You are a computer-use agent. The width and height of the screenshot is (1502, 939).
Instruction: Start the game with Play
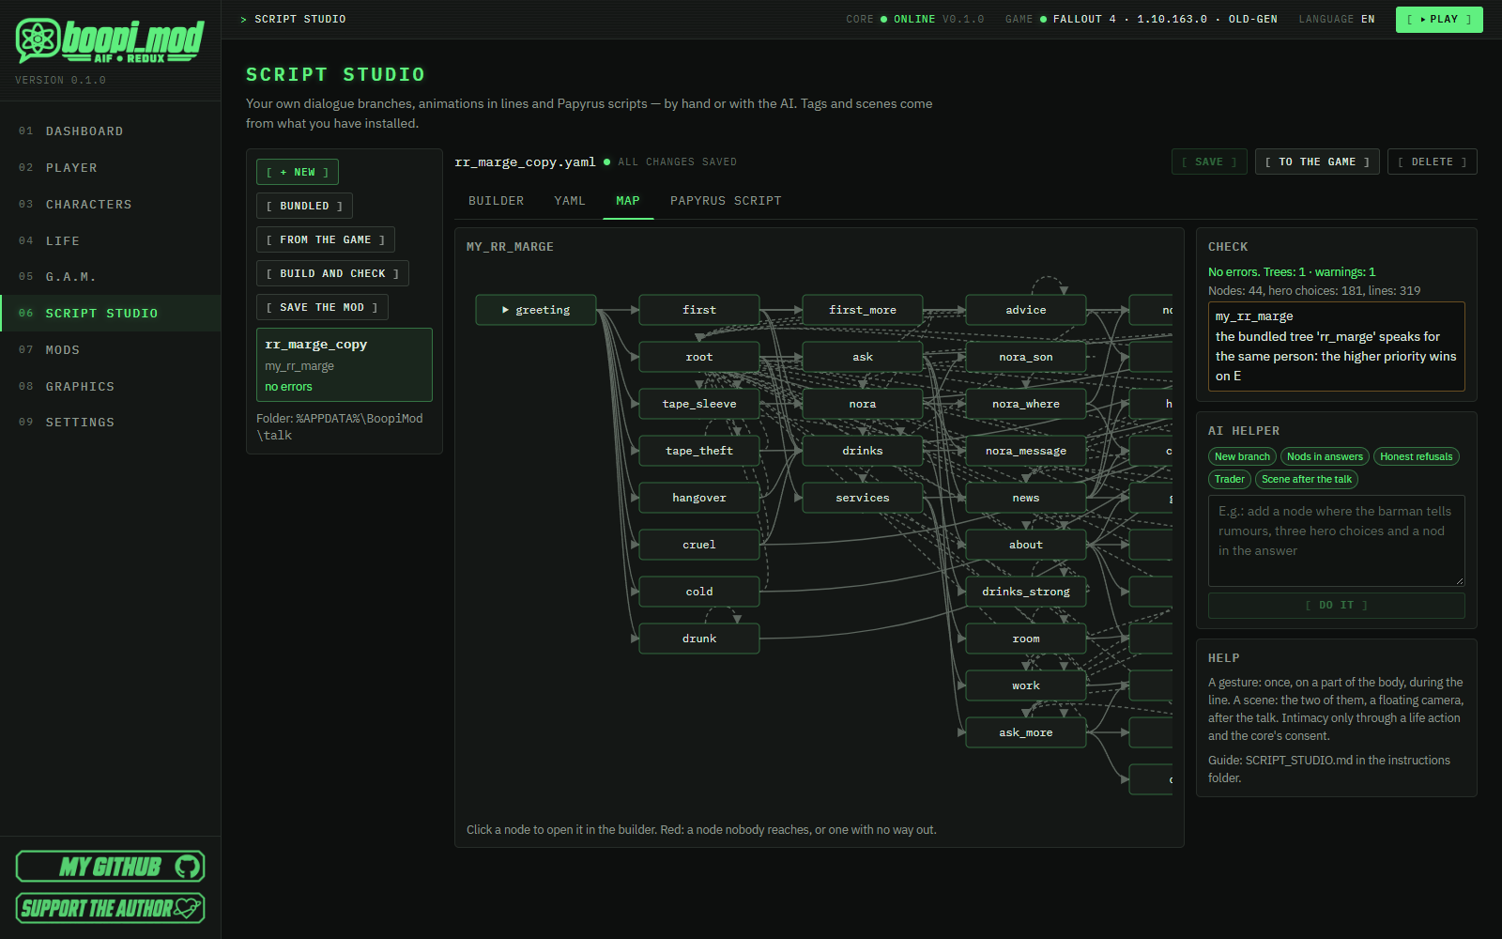pyautogui.click(x=1439, y=20)
